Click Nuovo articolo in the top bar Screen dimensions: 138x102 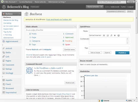pyautogui.click(x=40, y=2)
